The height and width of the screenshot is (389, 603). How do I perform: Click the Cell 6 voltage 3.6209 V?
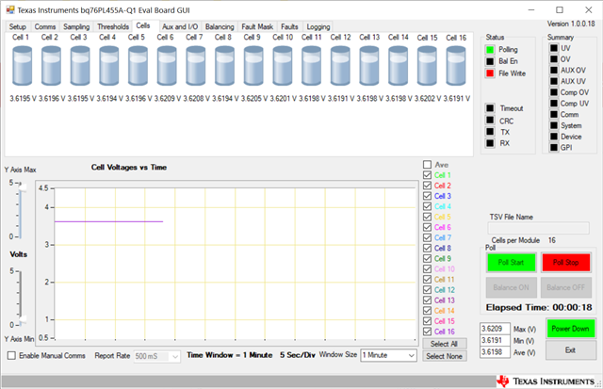click(167, 99)
